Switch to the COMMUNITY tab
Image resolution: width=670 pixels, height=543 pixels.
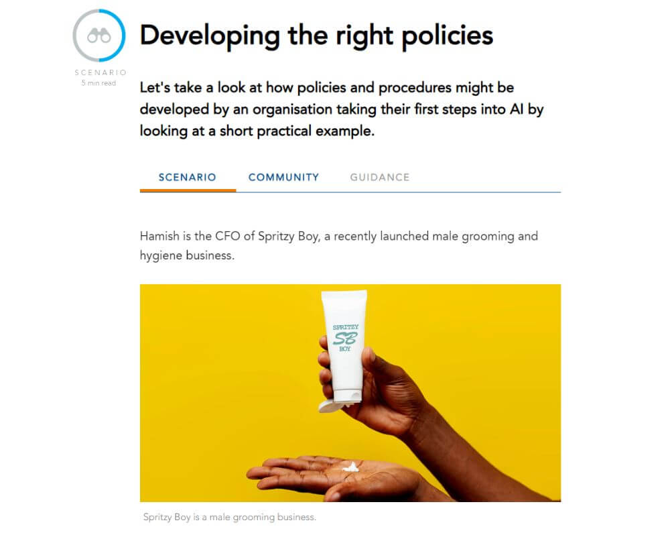coord(283,177)
